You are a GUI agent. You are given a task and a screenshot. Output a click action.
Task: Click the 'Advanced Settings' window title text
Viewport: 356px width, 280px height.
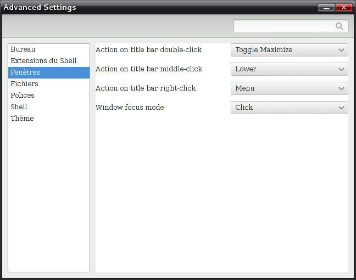click(40, 8)
